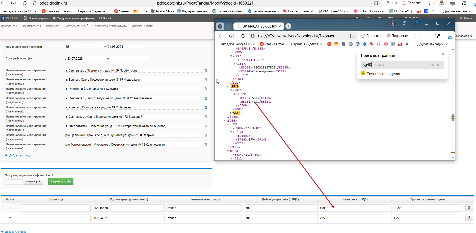Open tab list dropdown in XML window

[228, 26]
